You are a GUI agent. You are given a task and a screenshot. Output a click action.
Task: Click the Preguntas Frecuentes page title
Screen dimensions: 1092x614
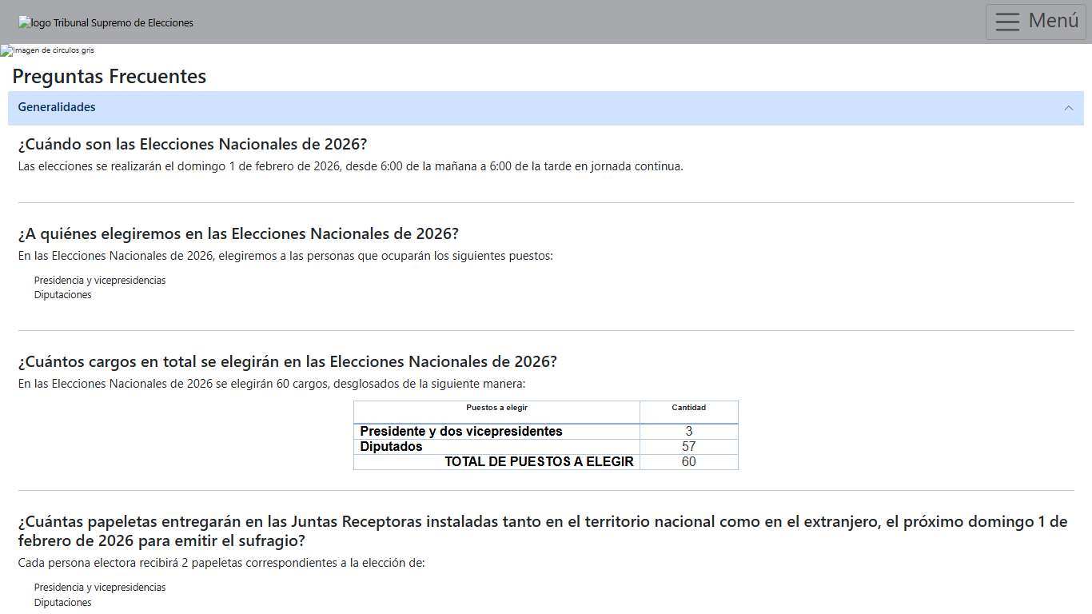click(x=109, y=76)
